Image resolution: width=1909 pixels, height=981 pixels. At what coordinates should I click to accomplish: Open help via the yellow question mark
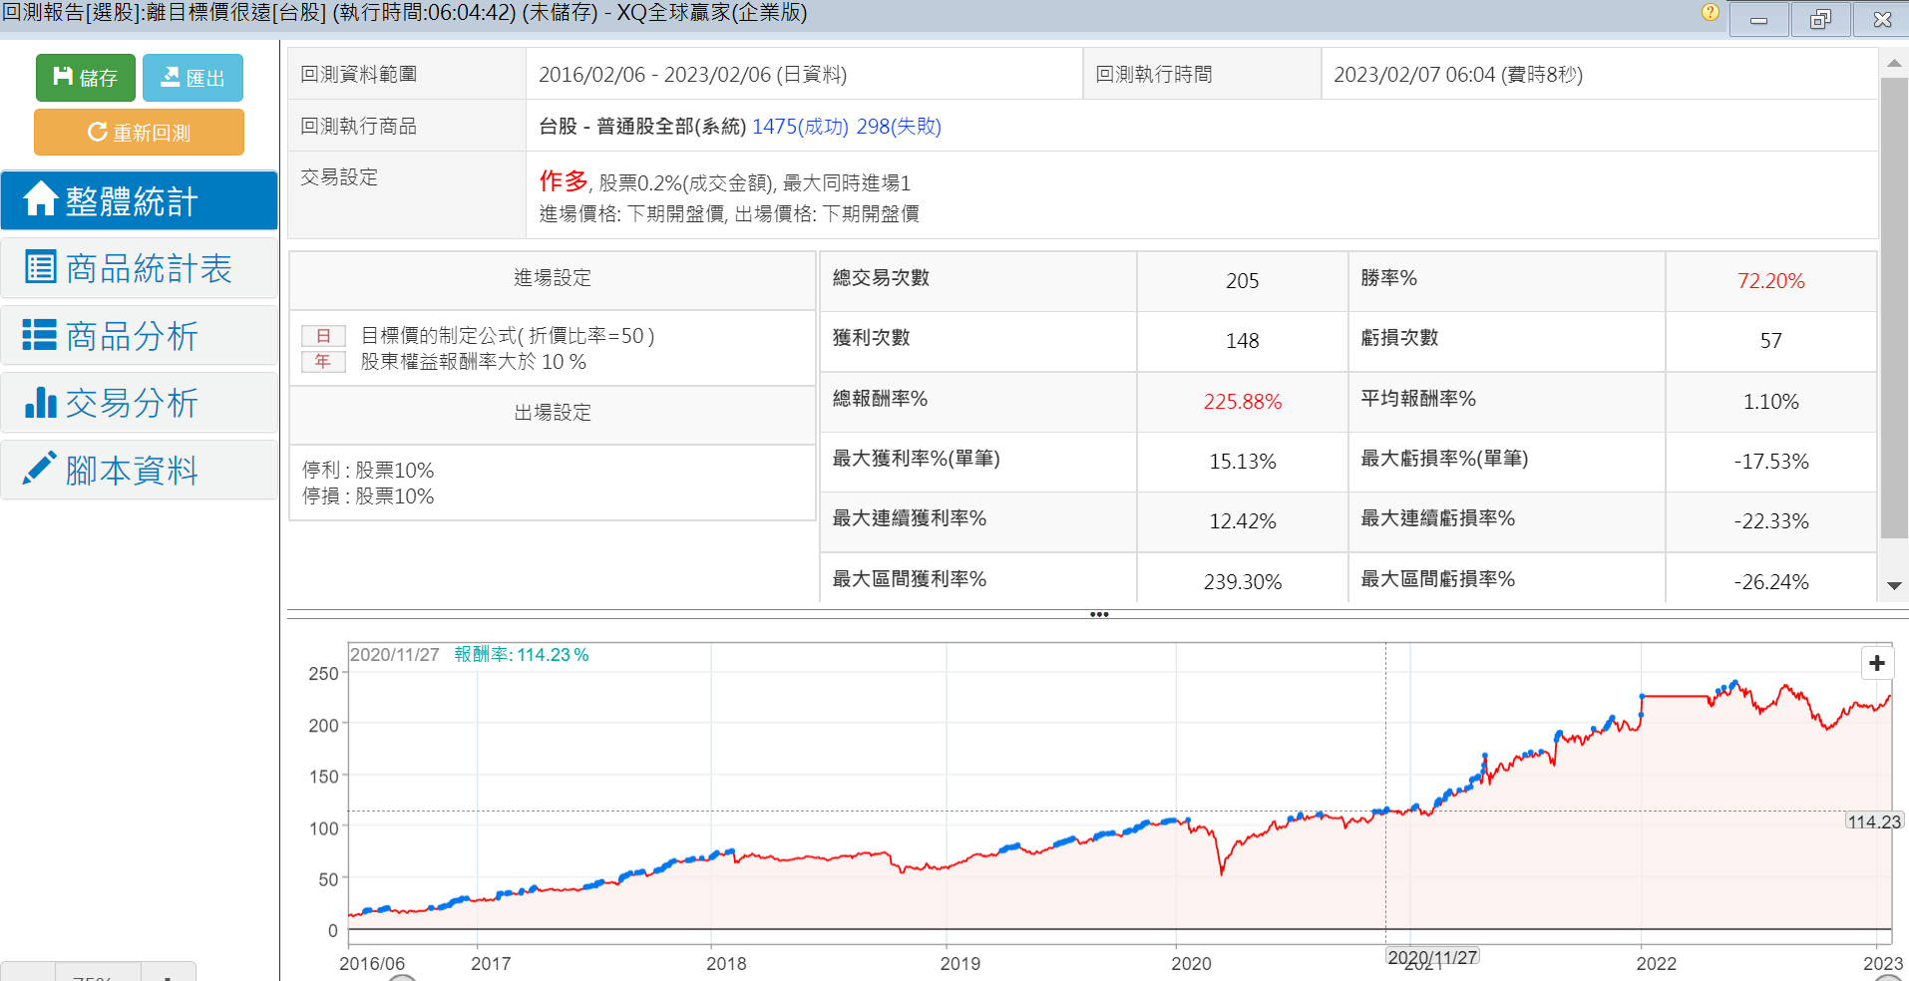1711,13
